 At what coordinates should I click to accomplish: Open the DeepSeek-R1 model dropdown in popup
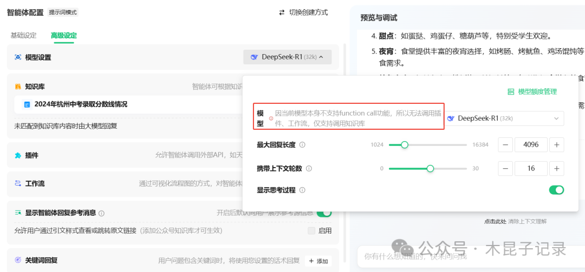tap(503, 118)
